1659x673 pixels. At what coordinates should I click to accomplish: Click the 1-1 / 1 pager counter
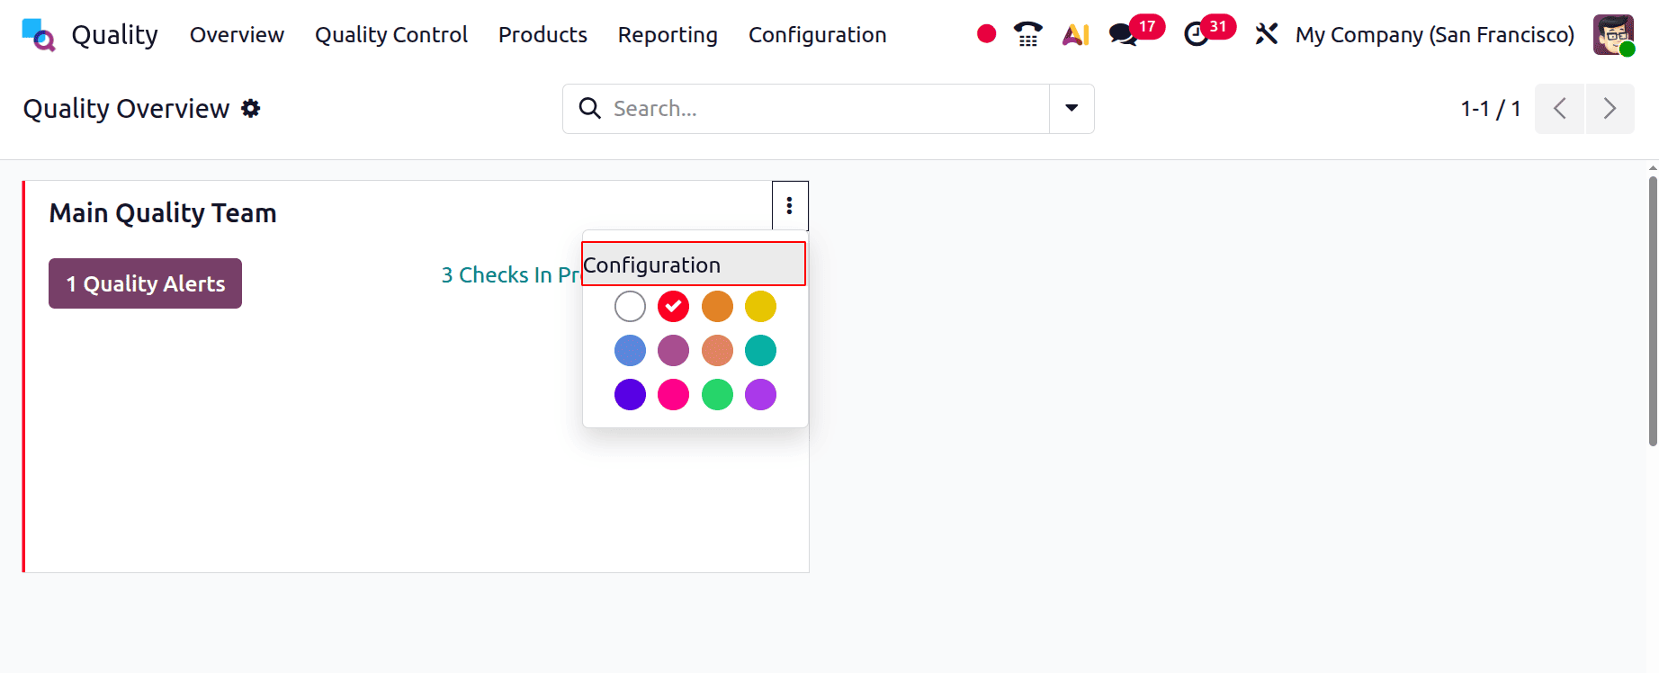click(1491, 108)
